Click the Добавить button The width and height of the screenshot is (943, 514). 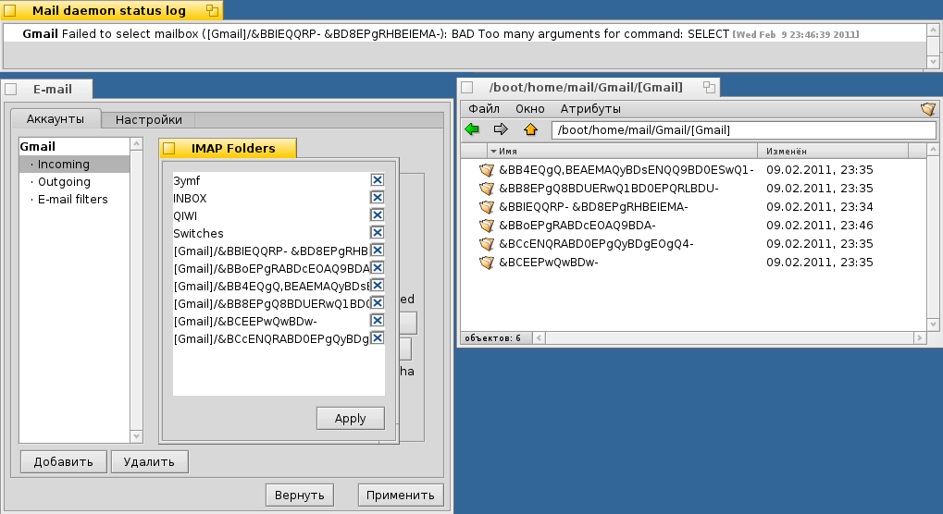[x=63, y=461]
